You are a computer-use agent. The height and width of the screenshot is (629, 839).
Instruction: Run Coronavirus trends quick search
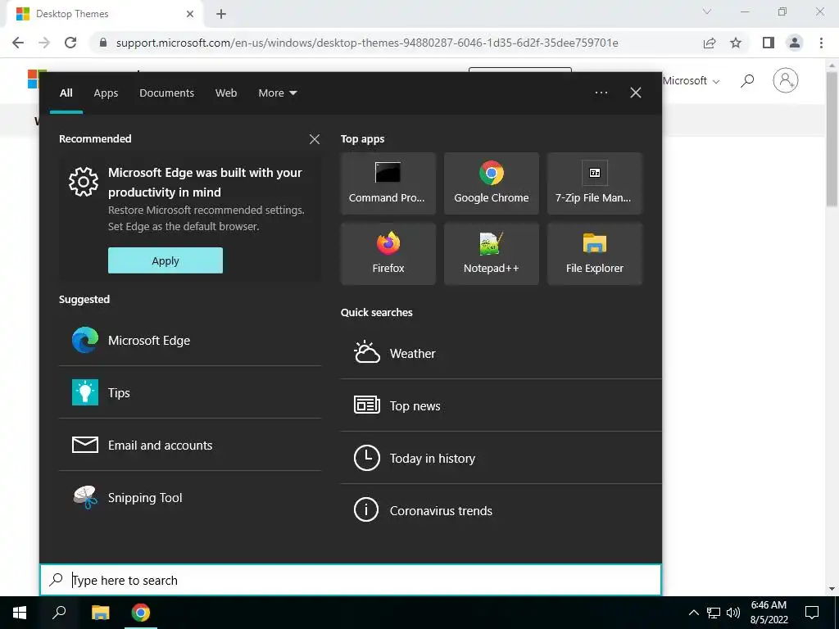point(501,510)
